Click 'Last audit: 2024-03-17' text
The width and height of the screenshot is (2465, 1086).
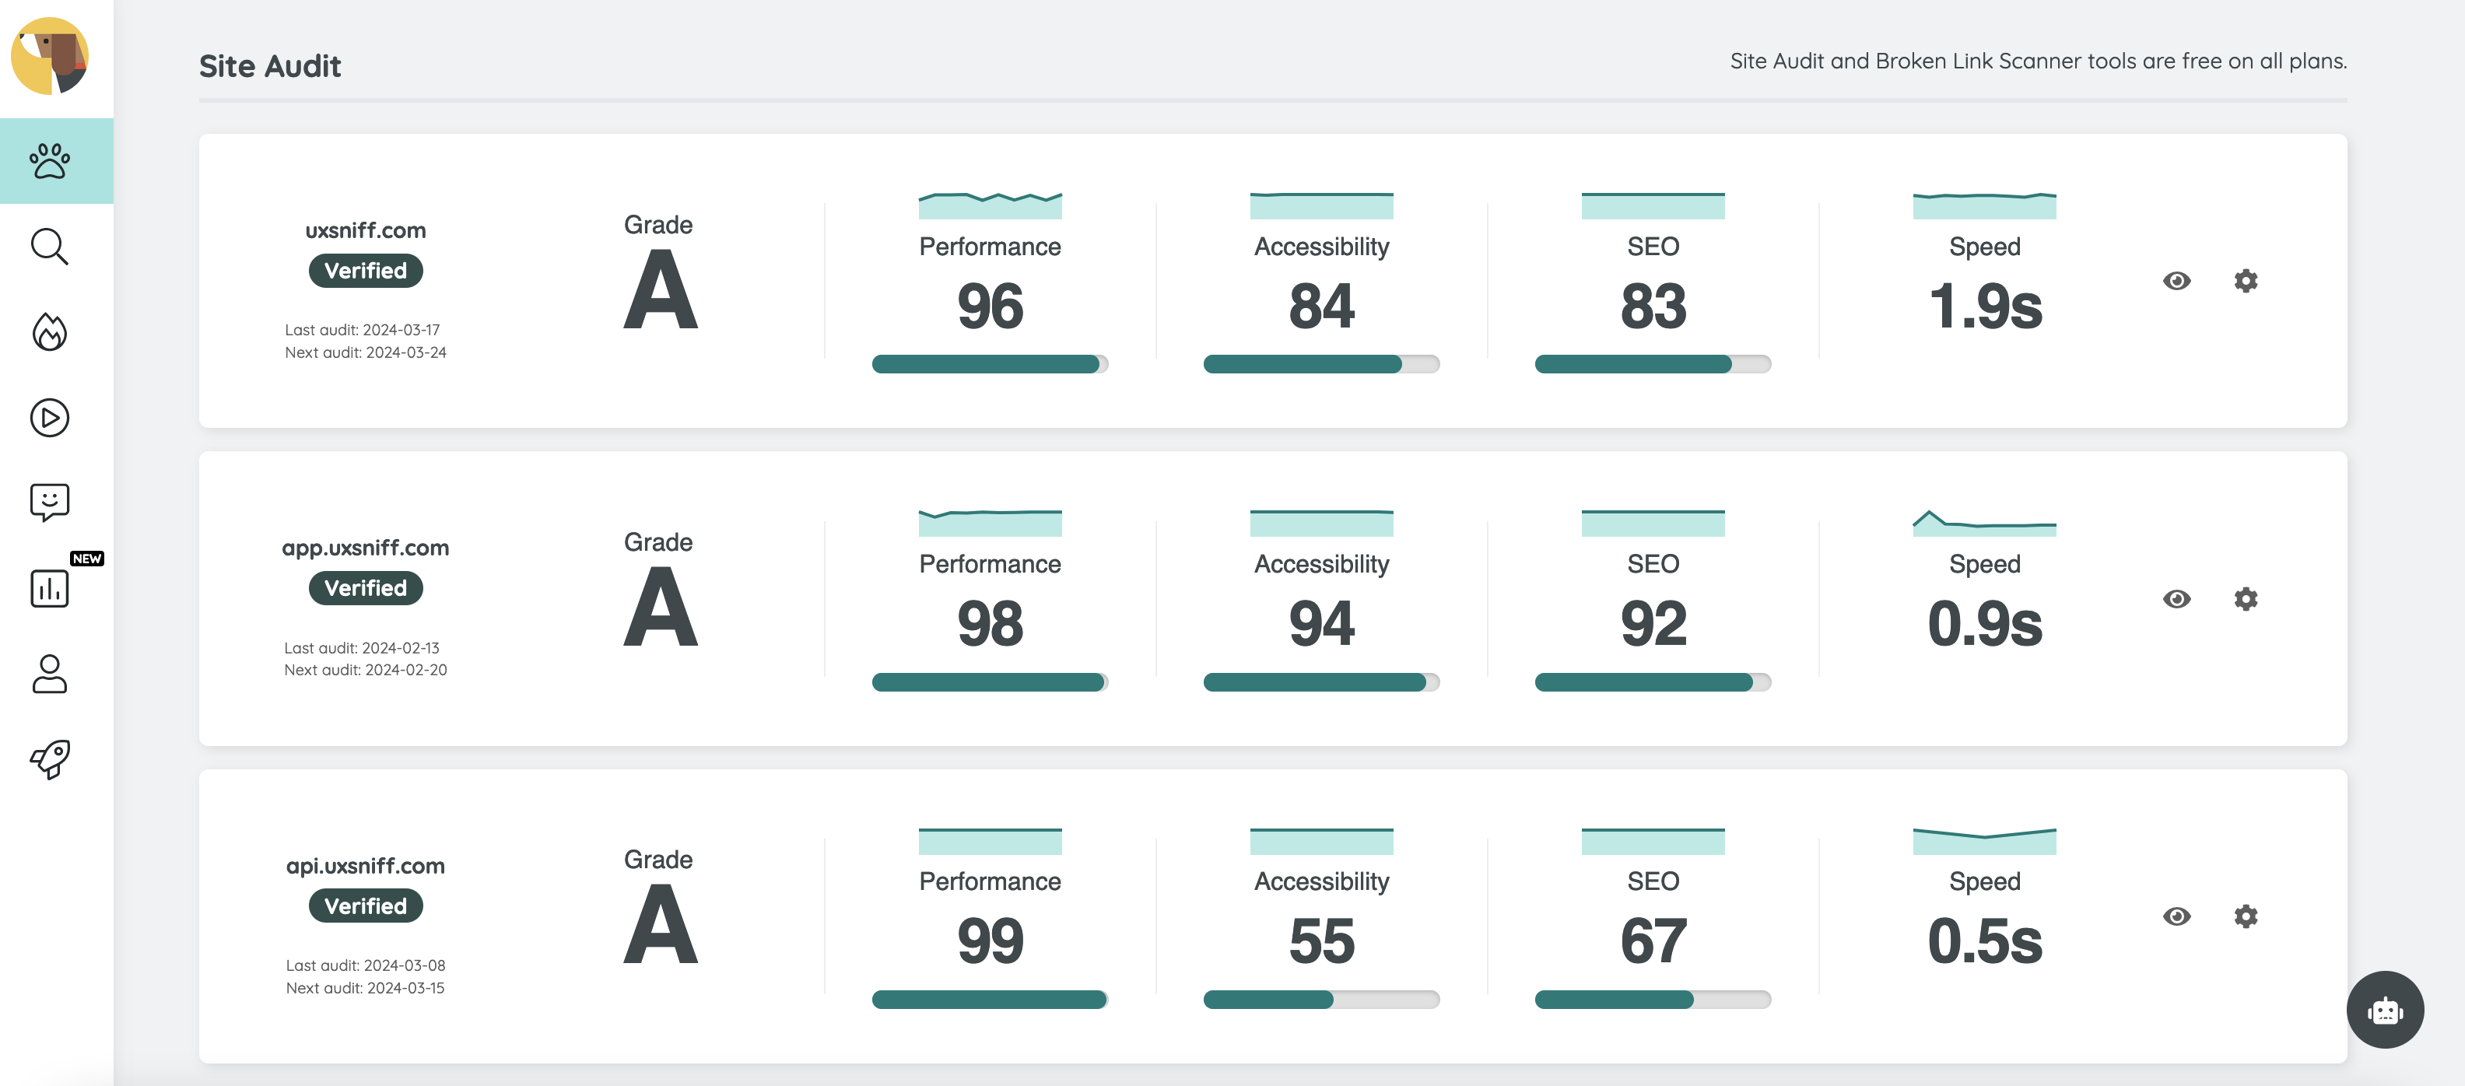coord(363,330)
